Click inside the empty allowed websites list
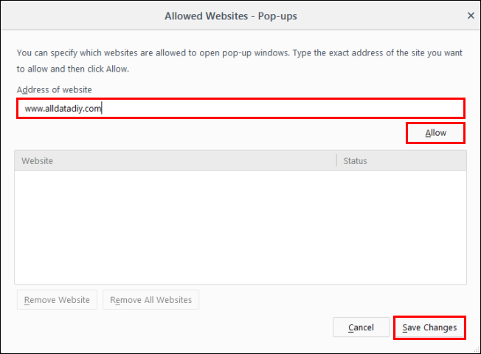481x354 pixels. pyautogui.click(x=240, y=227)
